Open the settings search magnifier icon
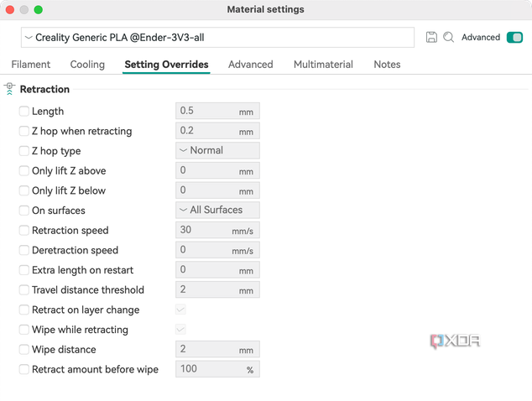This screenshot has width=532, height=401. [x=449, y=37]
